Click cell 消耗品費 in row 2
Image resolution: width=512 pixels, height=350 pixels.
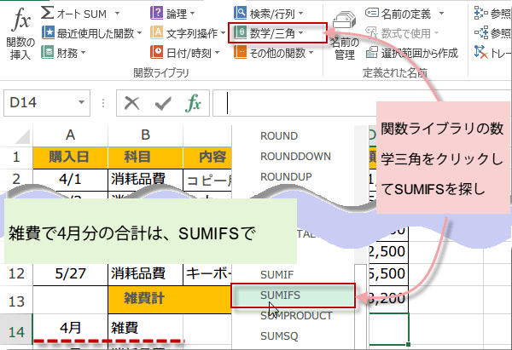click(x=145, y=179)
